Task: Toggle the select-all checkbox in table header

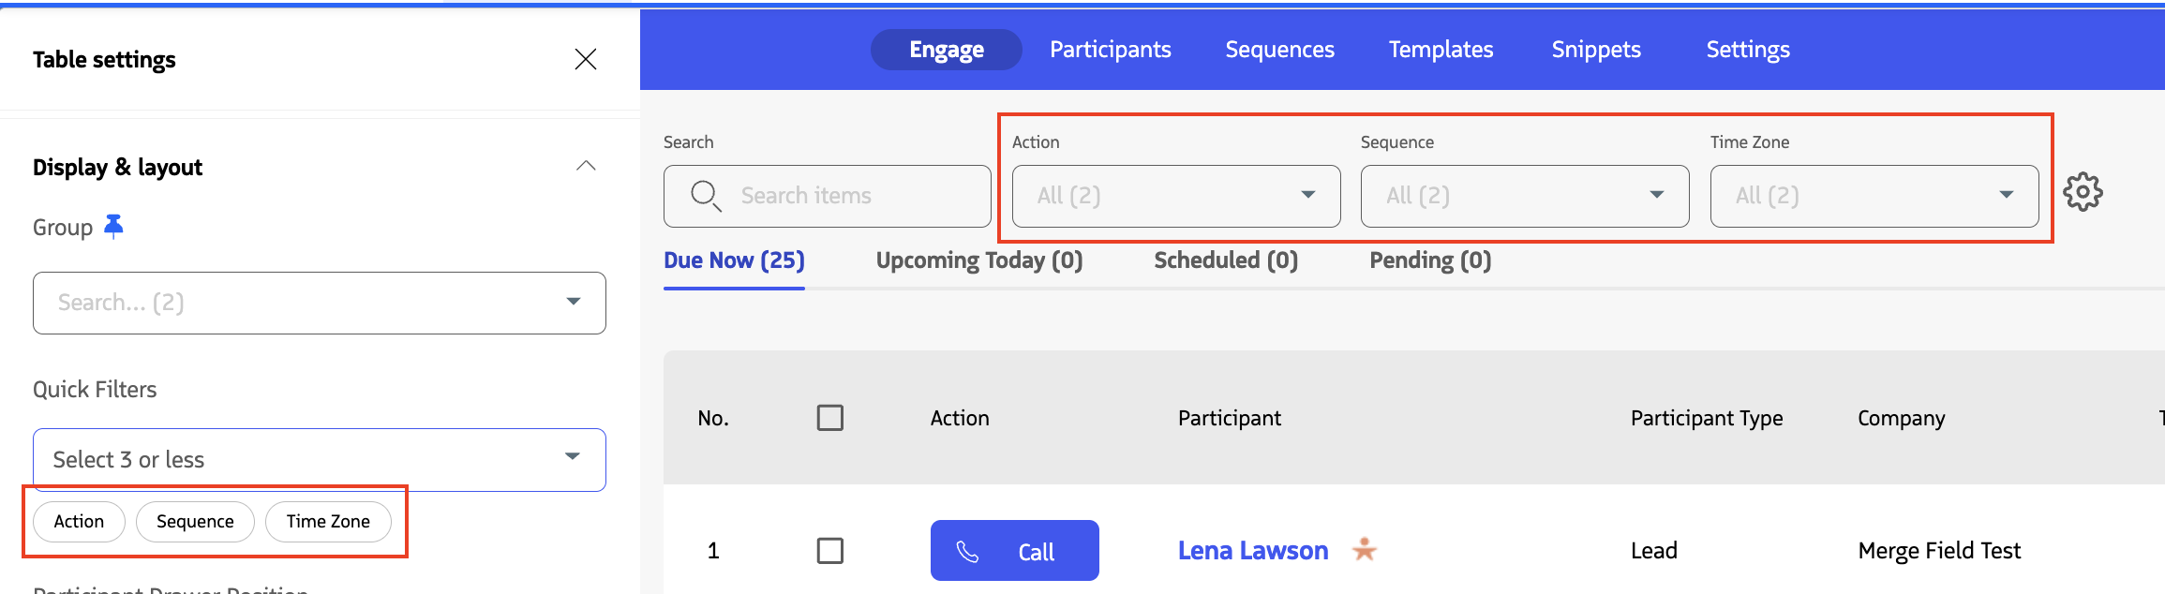Action: point(830,418)
